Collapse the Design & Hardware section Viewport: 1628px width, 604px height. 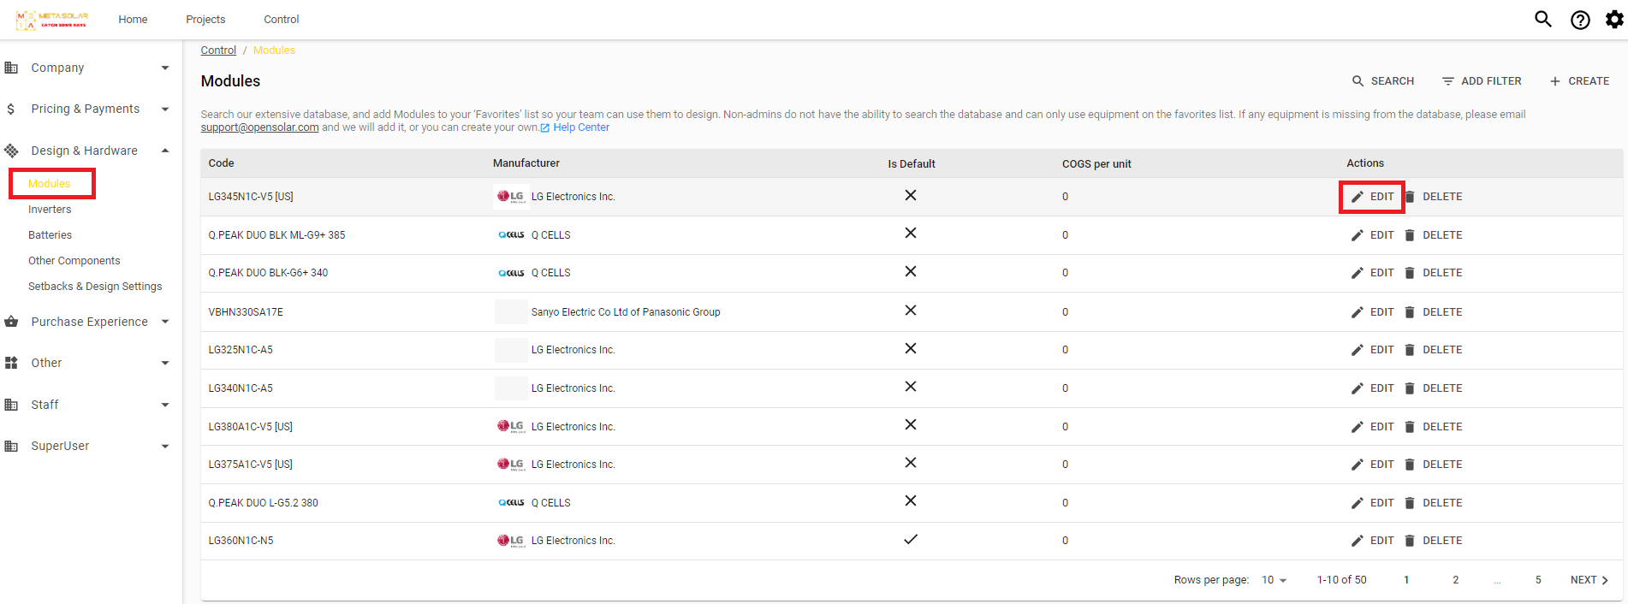pos(165,151)
